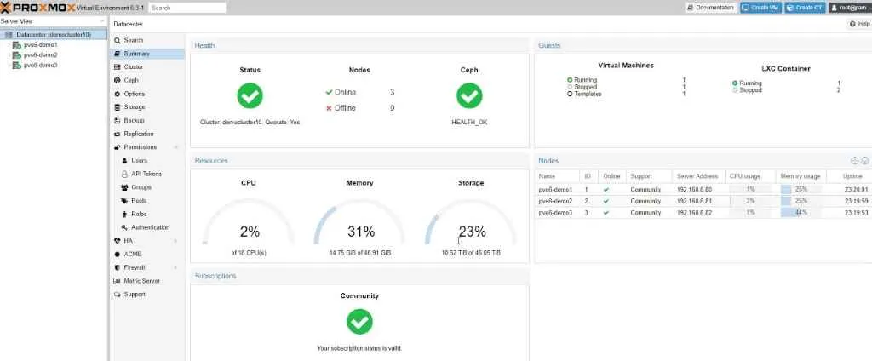Select node pve6-demo3 in the tree
Viewport: 872px width, 361px height.
click(x=40, y=65)
